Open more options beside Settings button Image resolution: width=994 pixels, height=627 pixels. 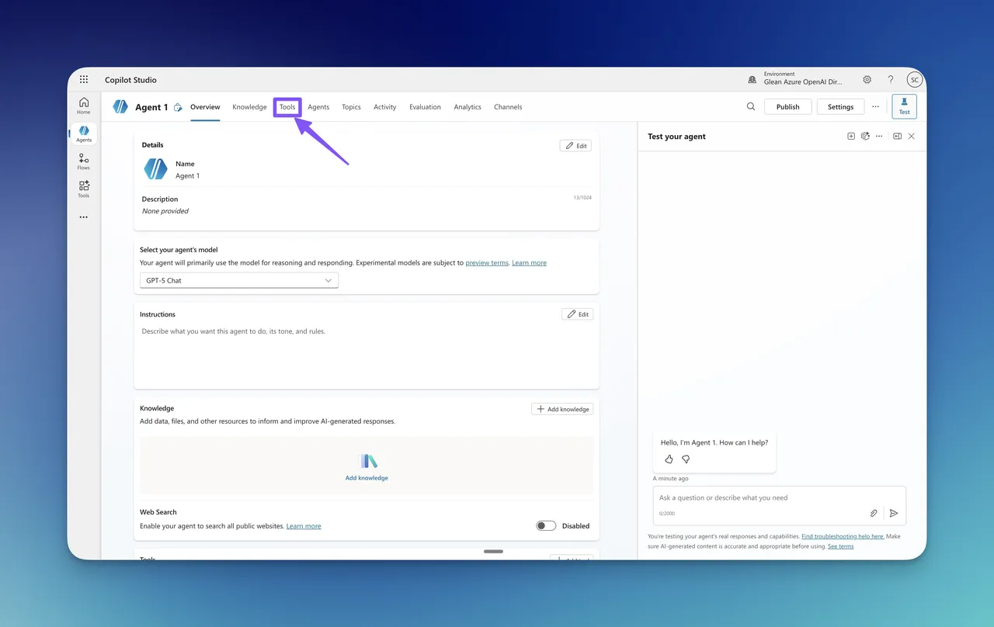tap(876, 107)
